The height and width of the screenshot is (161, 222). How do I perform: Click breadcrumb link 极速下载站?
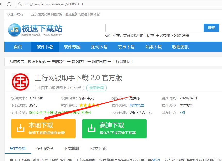click(37, 62)
